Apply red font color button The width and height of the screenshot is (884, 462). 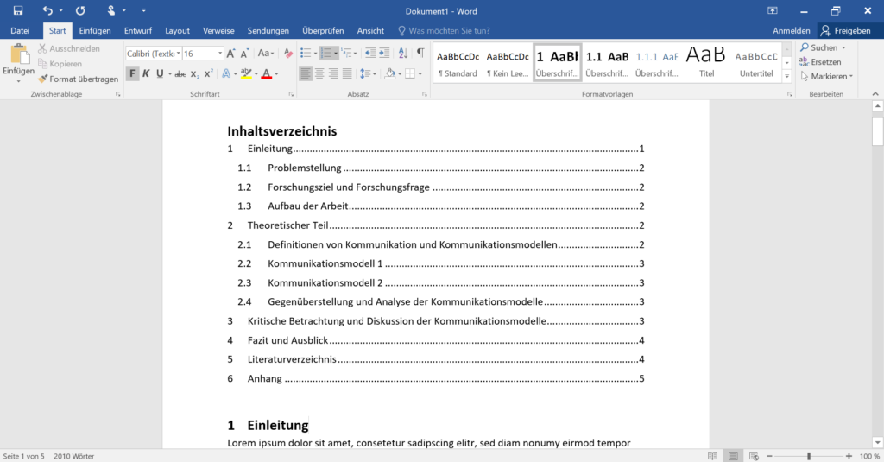(x=267, y=74)
